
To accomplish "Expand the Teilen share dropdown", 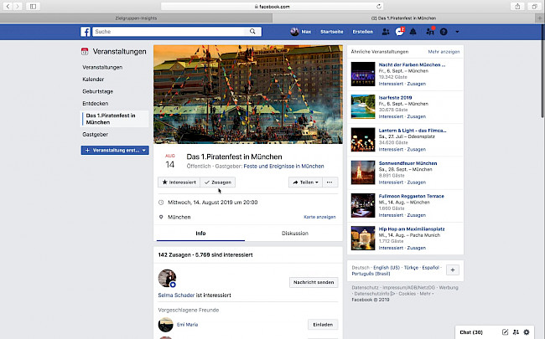I will (x=304, y=182).
